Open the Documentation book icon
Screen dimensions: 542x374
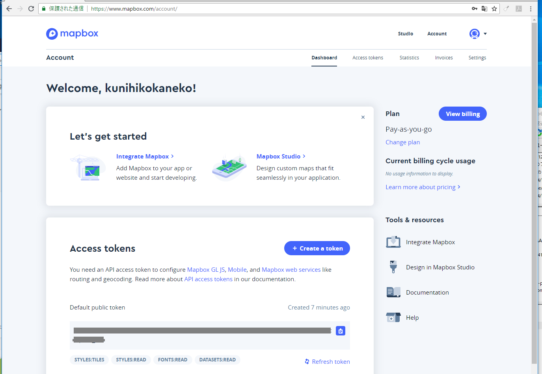point(393,292)
